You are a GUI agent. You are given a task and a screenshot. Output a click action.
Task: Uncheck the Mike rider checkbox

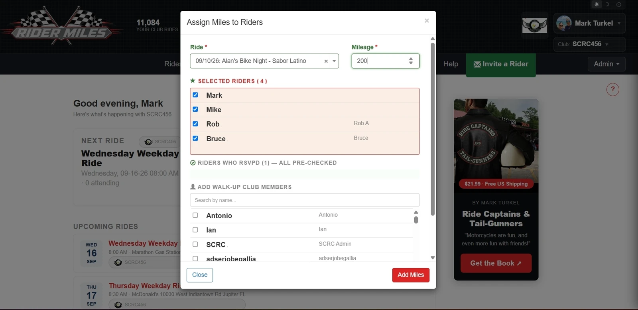(195, 109)
